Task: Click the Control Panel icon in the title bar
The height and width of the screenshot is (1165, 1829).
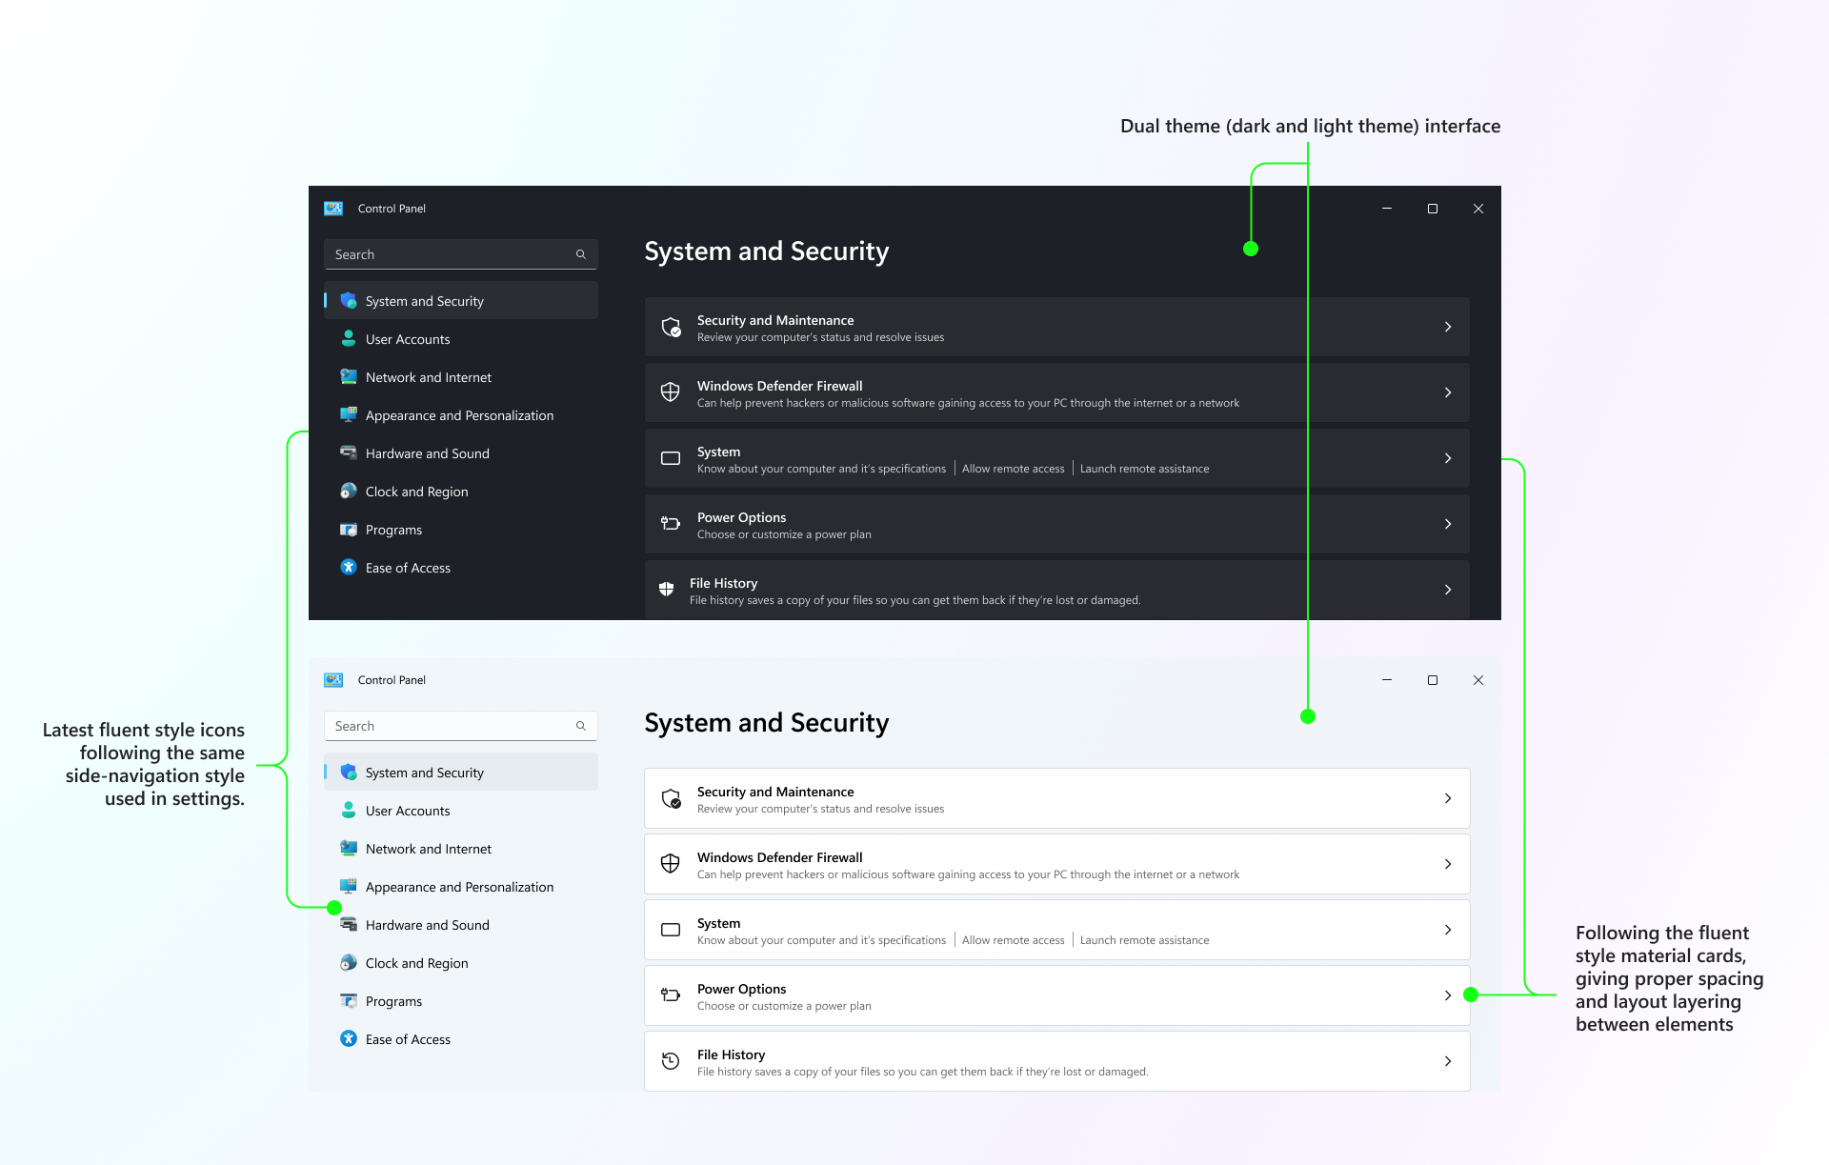Action: click(x=333, y=208)
